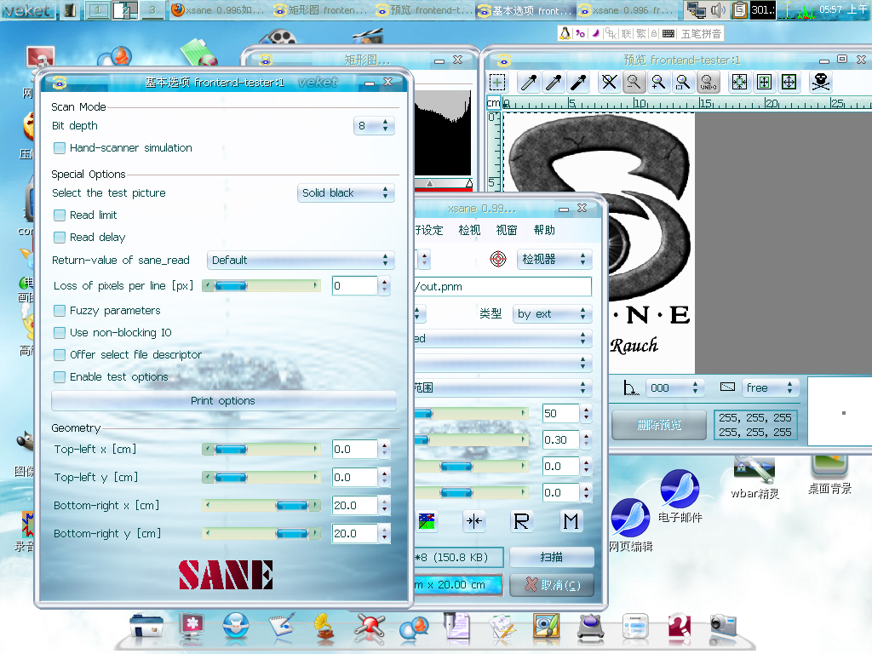
Task: Click the /out.pnm filename field
Action: point(503,287)
